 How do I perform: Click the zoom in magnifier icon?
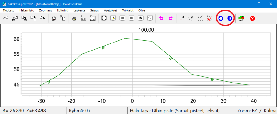(x=141, y=18)
